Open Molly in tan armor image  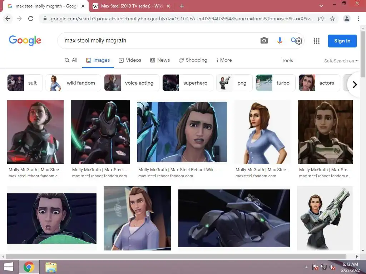[x=325, y=132]
